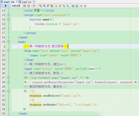This screenshot has width=139, height=116.
Task: Click request.getRequestDispatcher on line 28
Action: click(53, 82)
